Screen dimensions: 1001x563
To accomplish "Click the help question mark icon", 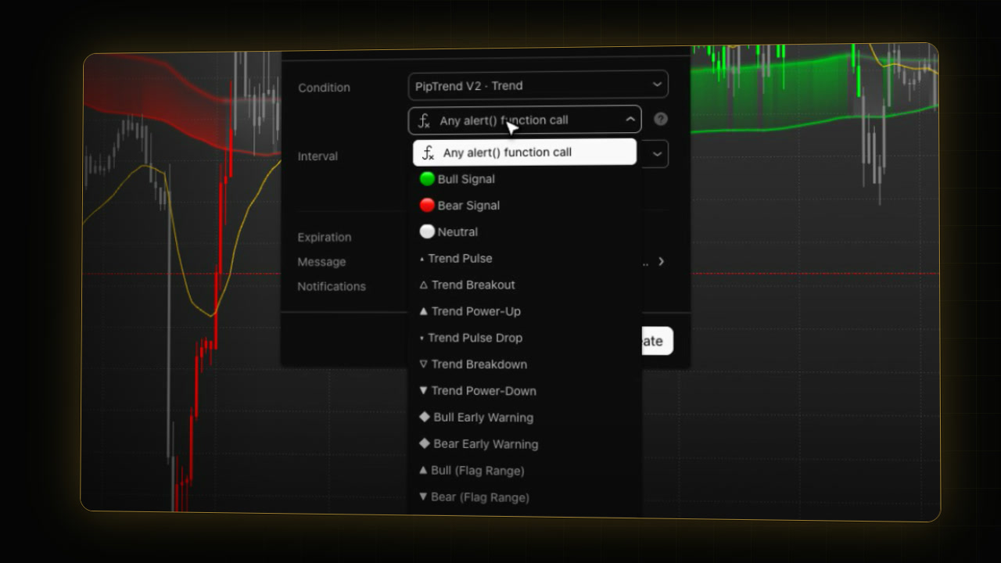I will (x=661, y=120).
